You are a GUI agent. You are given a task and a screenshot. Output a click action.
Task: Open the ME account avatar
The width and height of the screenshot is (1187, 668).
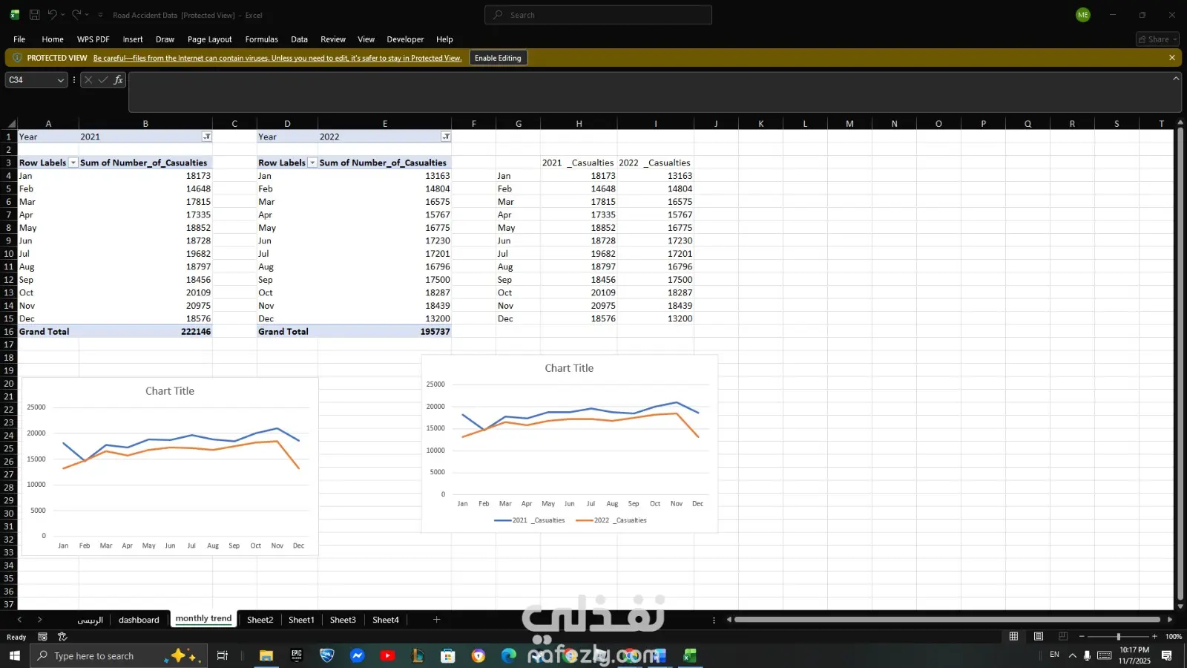point(1083,15)
